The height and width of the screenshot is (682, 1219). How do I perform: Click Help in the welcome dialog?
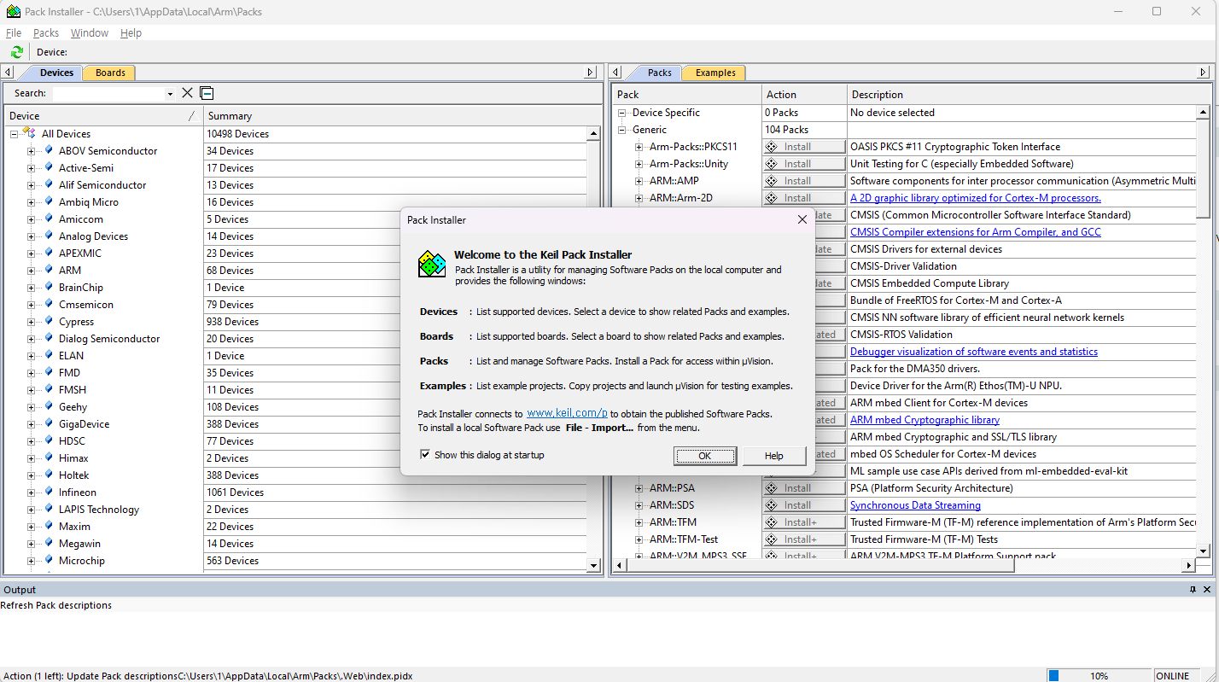tap(774, 456)
